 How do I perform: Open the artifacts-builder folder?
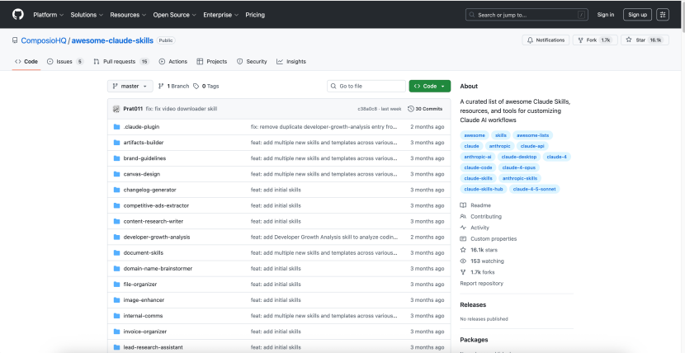[x=143, y=143]
